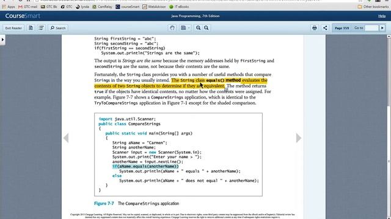Open the GTC Google bookmark

67,7
